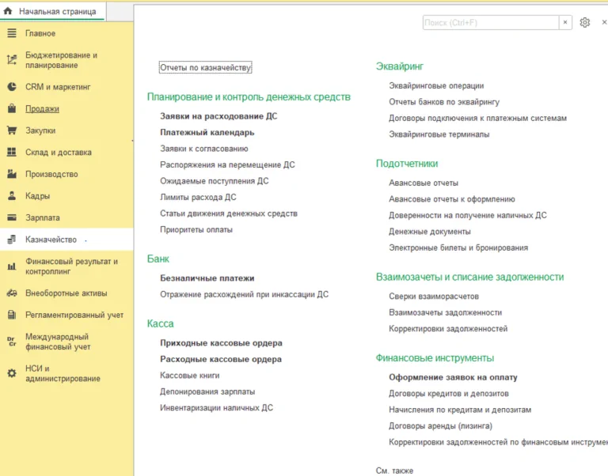The image size is (608, 476).
Task: Clear the search field with the x button
Action: tap(565, 23)
